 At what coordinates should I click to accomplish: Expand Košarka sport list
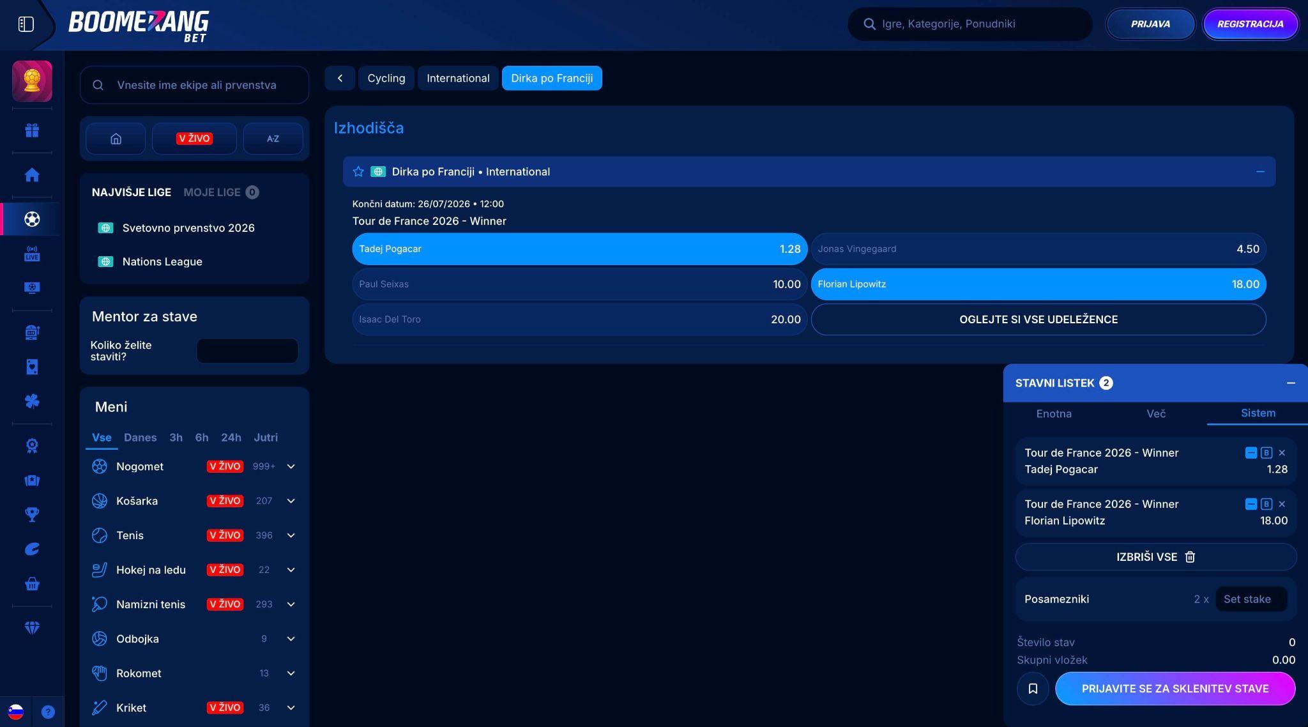(x=291, y=501)
